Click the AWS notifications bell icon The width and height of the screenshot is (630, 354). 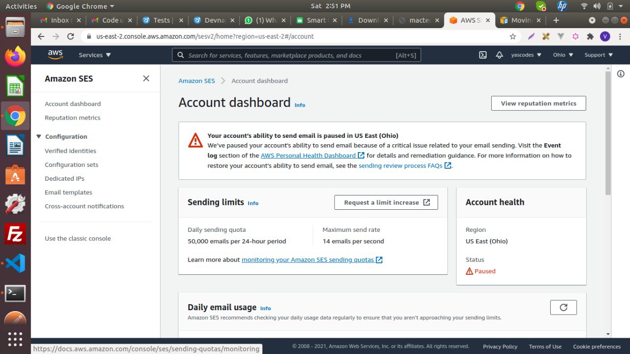[x=499, y=55]
